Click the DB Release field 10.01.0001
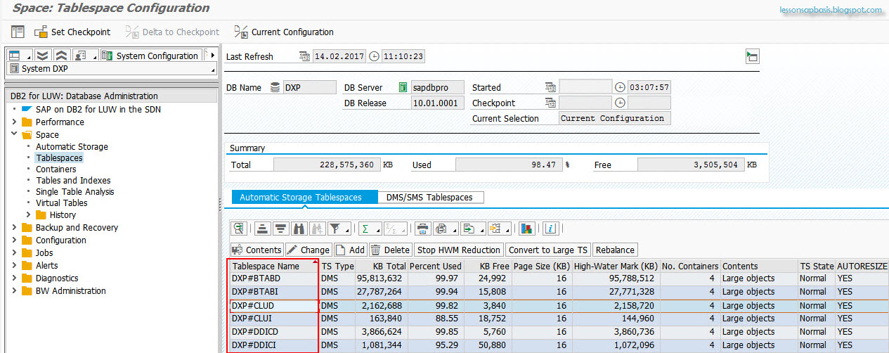The height and width of the screenshot is (353, 889). (439, 103)
